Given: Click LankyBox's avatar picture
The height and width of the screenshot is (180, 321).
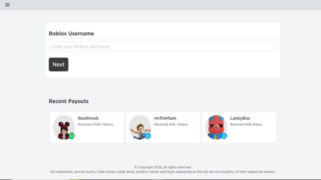Looking at the screenshot, I should [x=215, y=127].
